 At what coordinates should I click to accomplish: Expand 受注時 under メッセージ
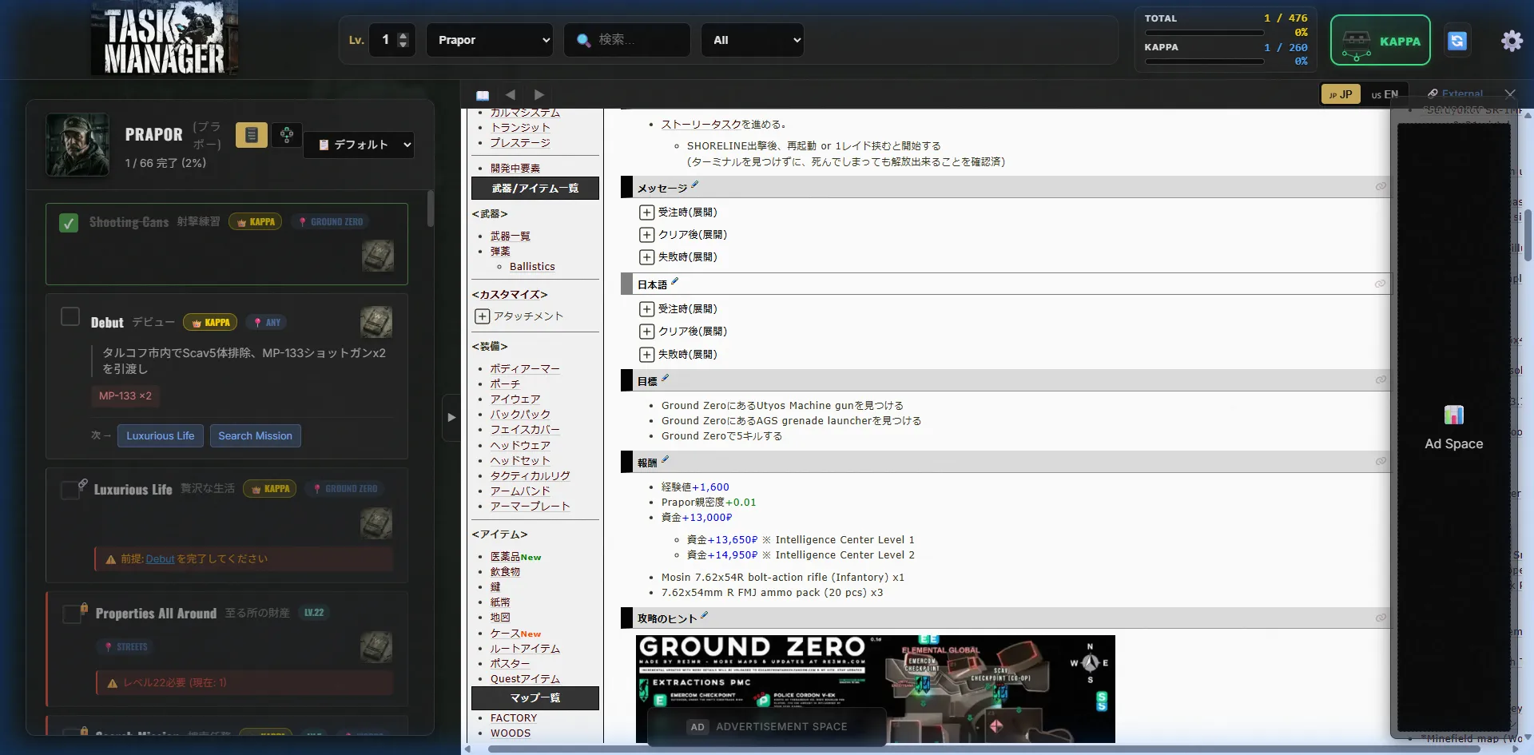click(647, 213)
